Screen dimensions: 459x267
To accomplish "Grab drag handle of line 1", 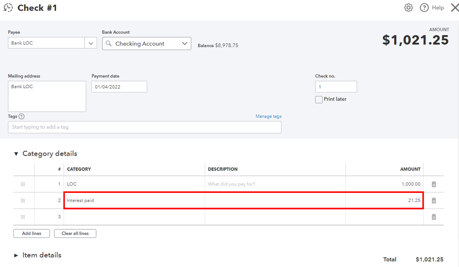I will click(x=23, y=184).
